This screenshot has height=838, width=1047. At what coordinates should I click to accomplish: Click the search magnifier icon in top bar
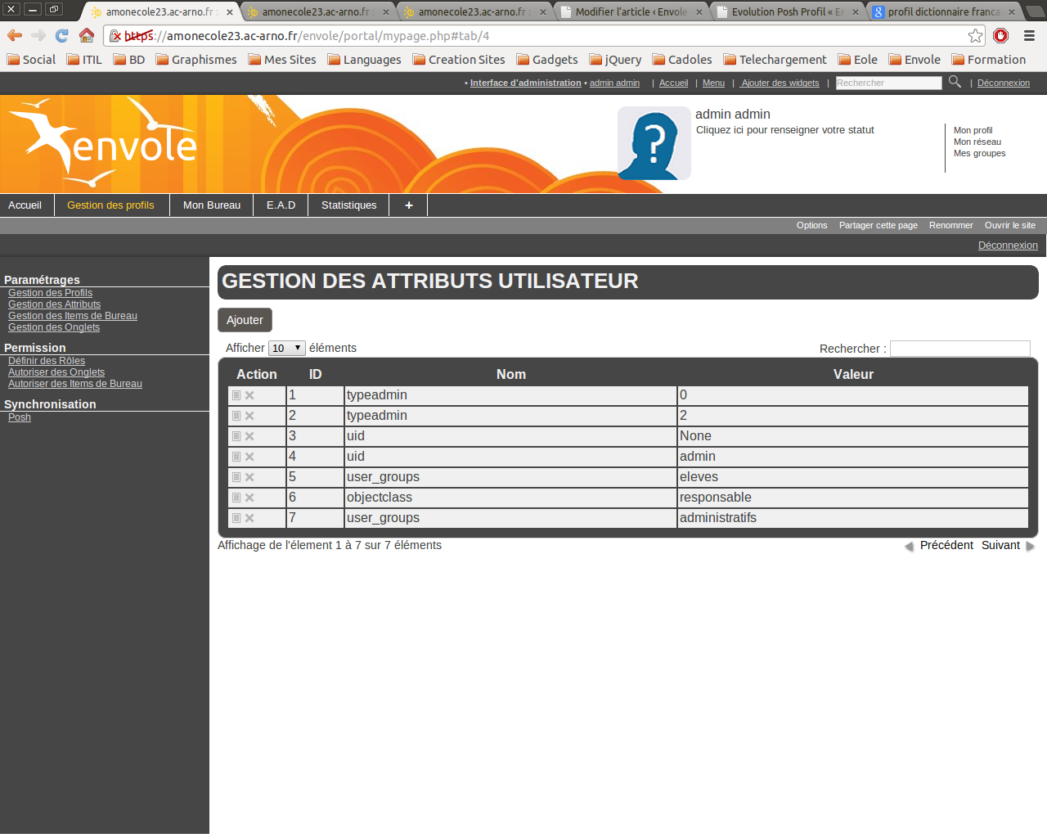coord(955,82)
